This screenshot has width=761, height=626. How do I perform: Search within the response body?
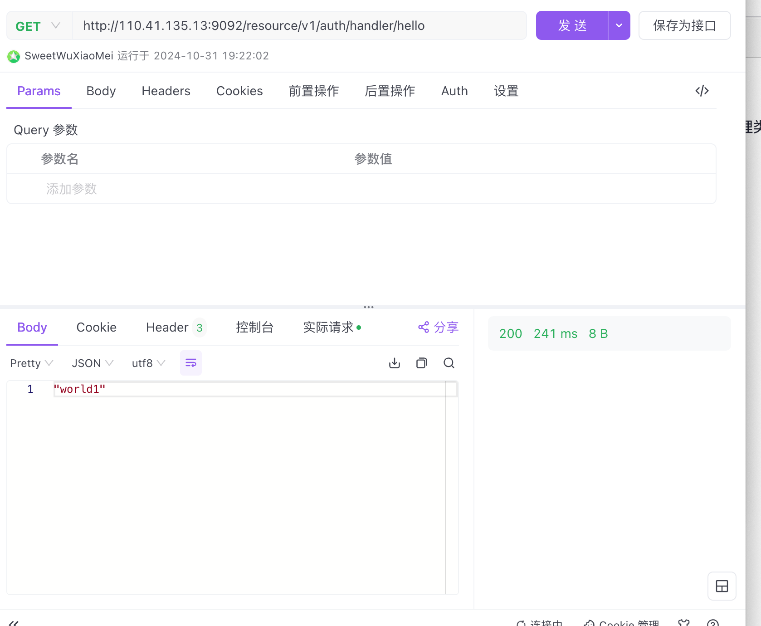click(449, 363)
